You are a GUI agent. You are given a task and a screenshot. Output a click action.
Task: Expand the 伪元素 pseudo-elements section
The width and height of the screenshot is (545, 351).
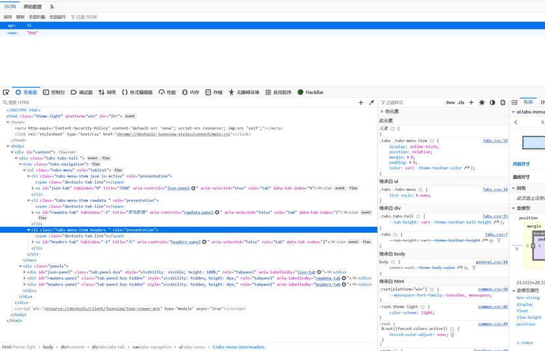point(382,112)
